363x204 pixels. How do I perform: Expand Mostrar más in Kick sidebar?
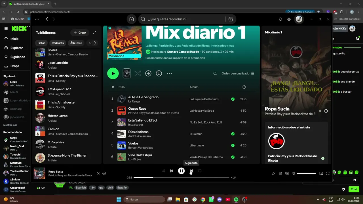point(10,125)
